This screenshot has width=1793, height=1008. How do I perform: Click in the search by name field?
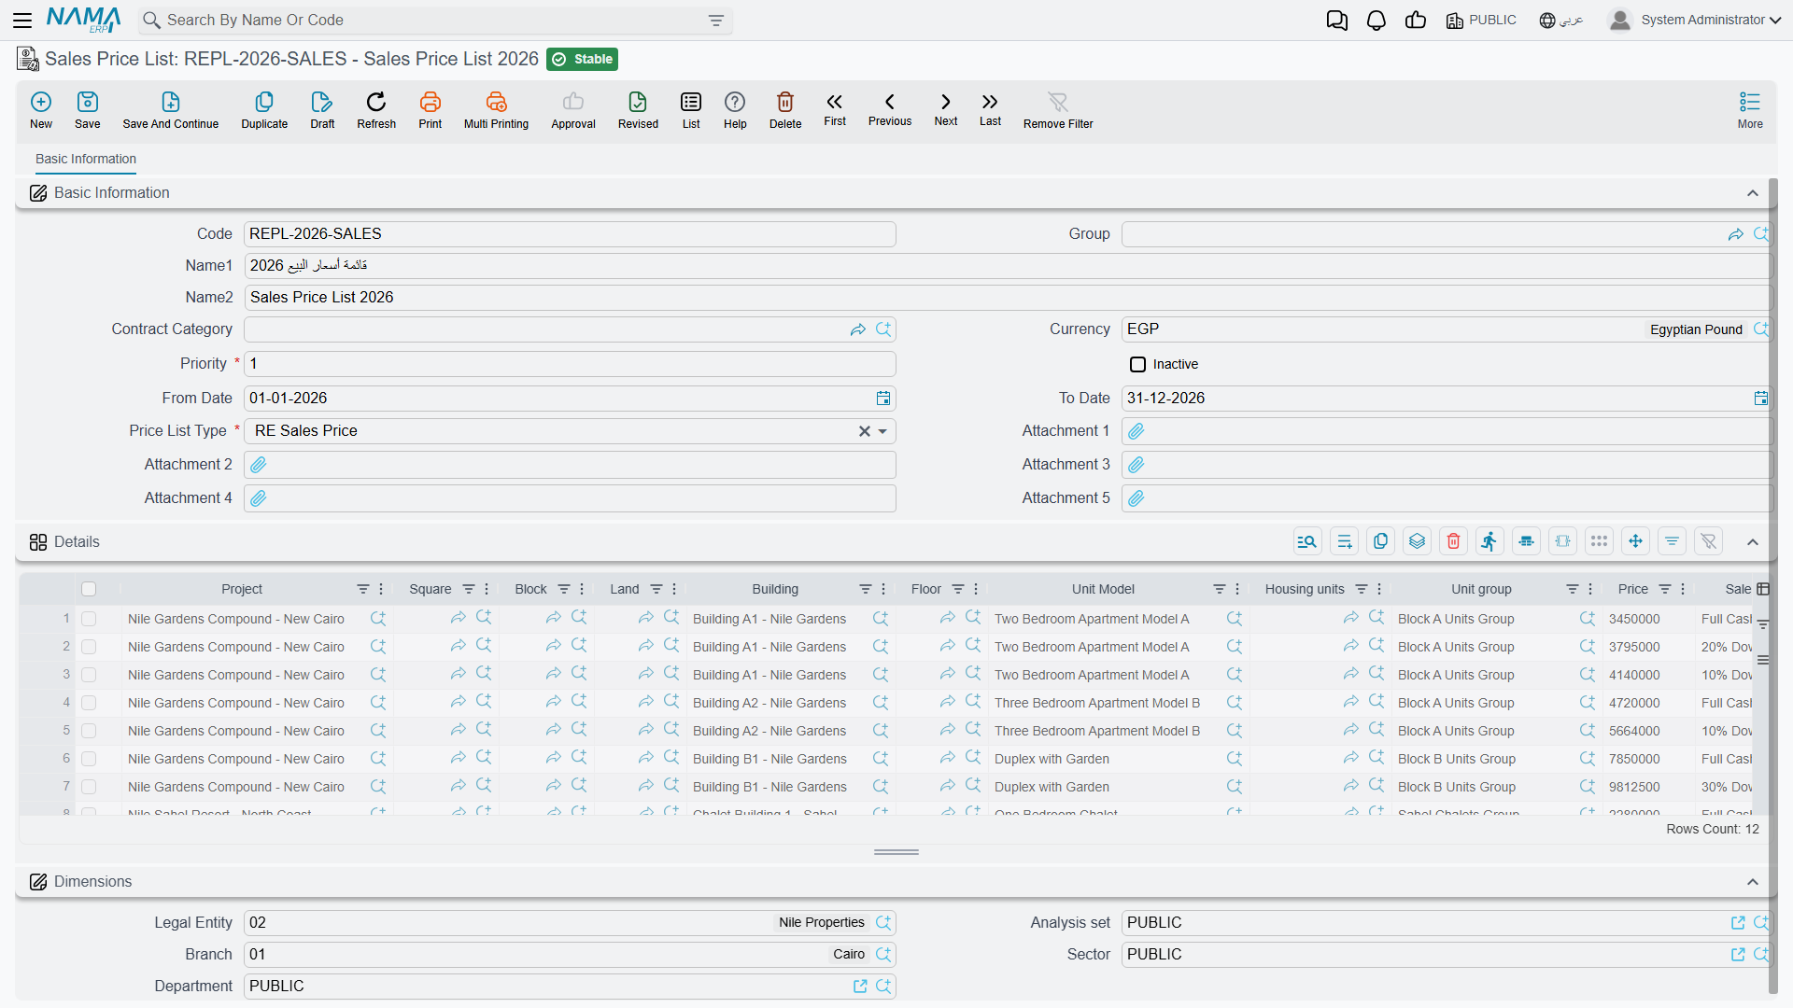point(430,21)
